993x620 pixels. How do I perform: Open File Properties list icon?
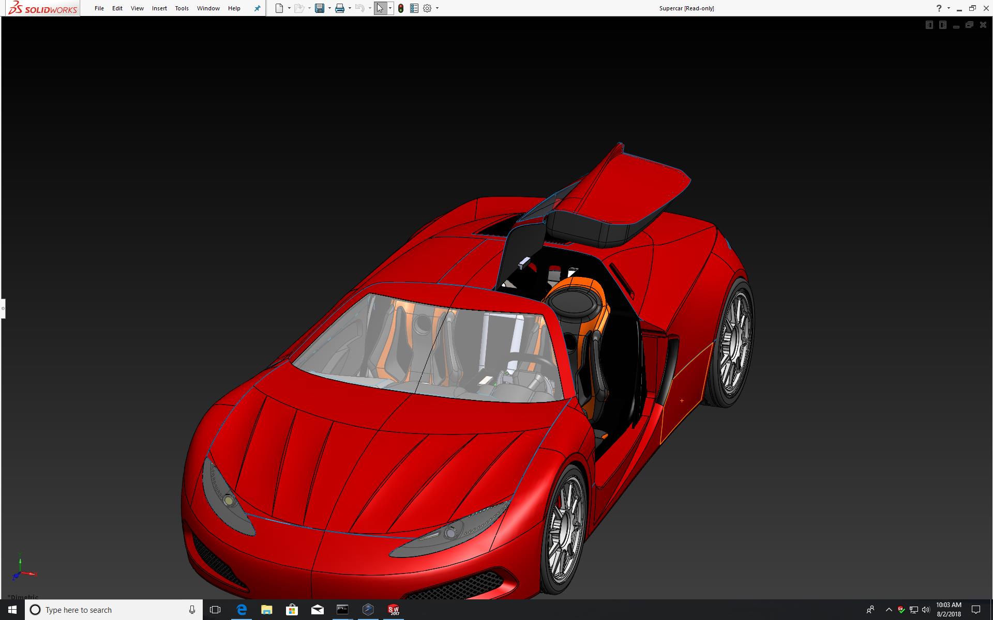pyautogui.click(x=414, y=8)
